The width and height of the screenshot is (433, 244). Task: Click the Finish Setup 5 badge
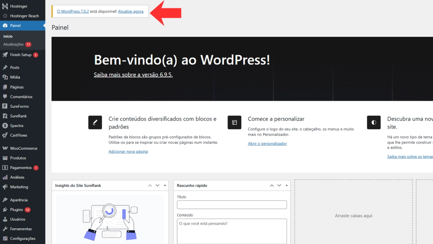click(35, 55)
